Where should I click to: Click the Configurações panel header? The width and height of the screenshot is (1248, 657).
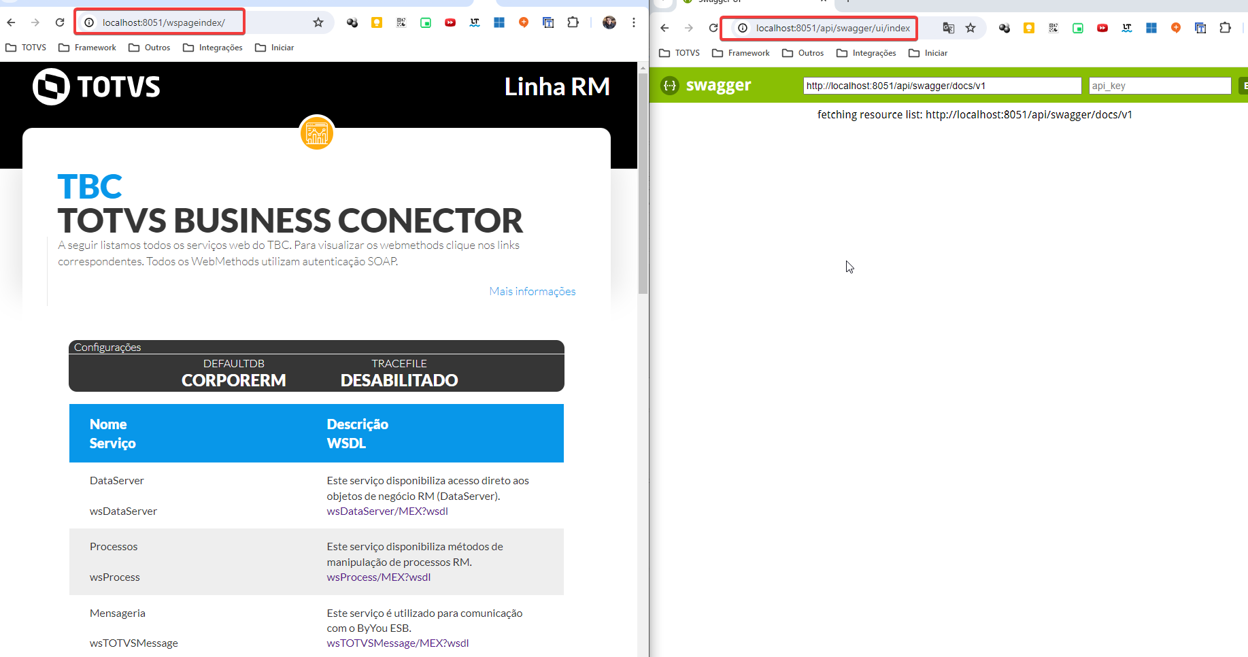(316, 347)
